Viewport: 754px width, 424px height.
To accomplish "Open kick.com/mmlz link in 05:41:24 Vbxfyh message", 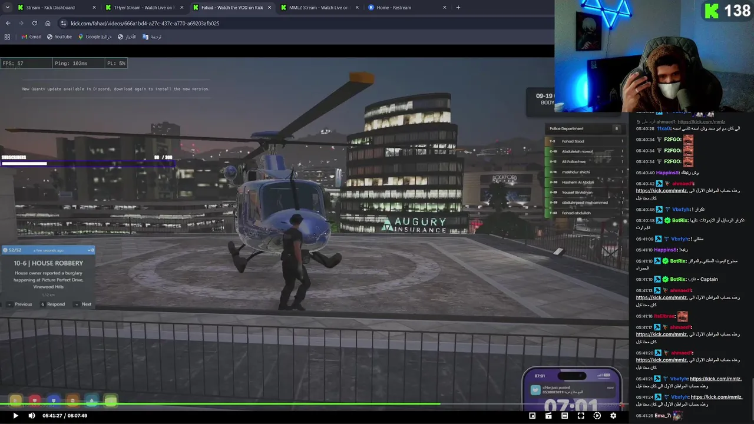I will click(x=716, y=397).
